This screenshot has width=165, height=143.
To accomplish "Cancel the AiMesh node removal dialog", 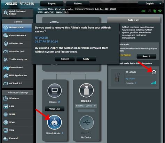I will coord(65,59).
